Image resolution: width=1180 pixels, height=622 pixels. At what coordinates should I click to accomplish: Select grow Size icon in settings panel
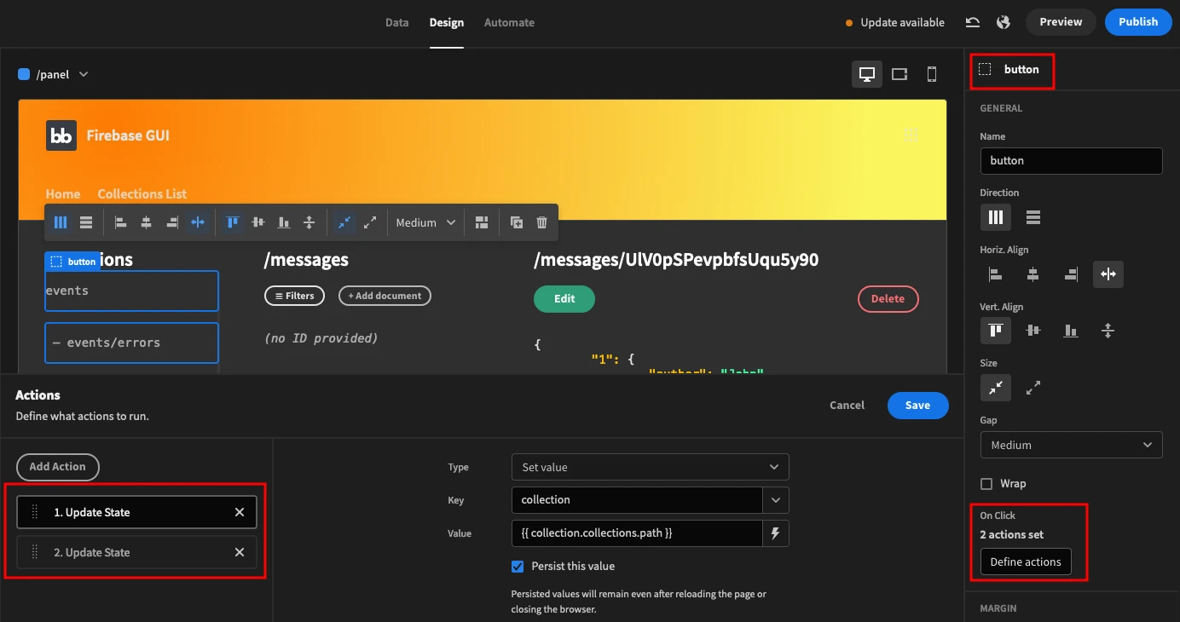pos(1033,388)
